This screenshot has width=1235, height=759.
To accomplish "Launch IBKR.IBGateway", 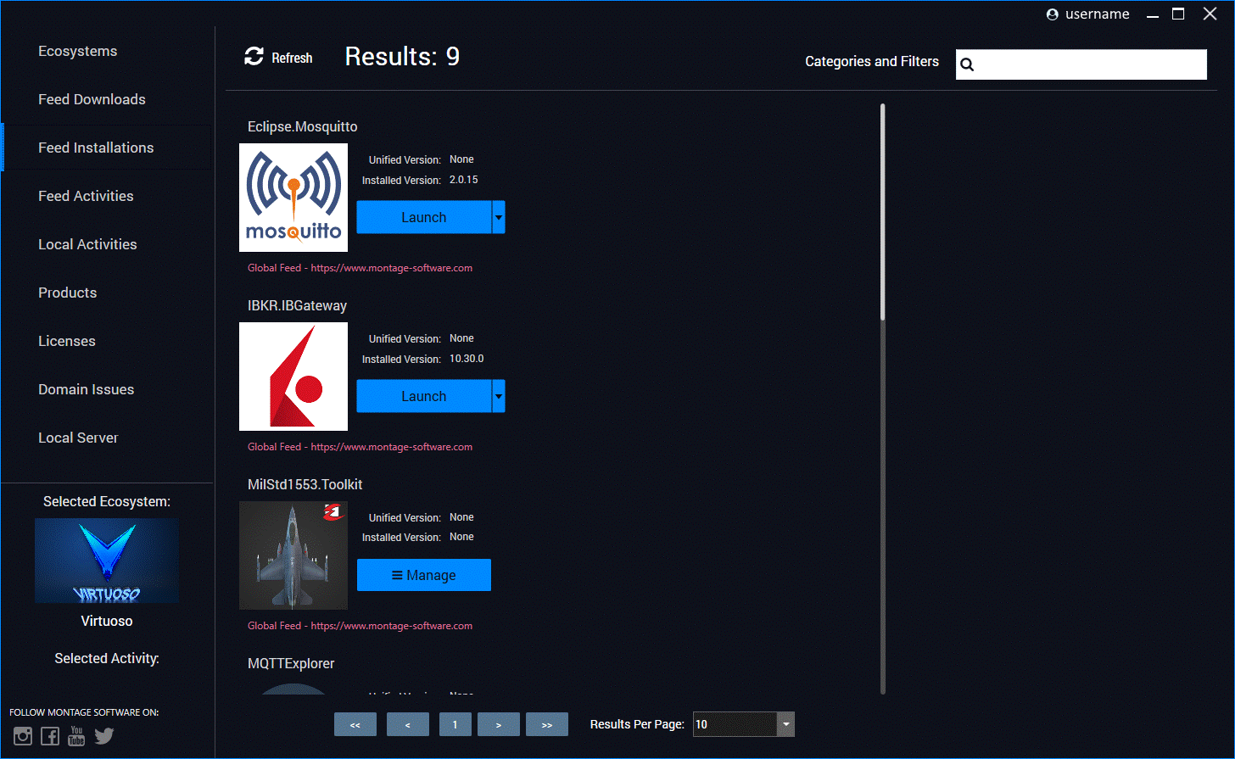I will (x=424, y=396).
